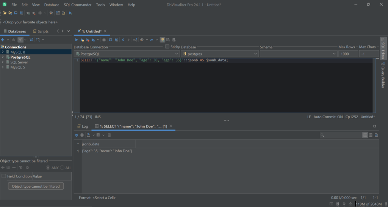Expand the MySQL 5 connection node

3,67
